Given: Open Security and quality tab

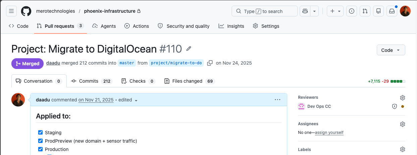Looking at the screenshot, I should point(184,26).
